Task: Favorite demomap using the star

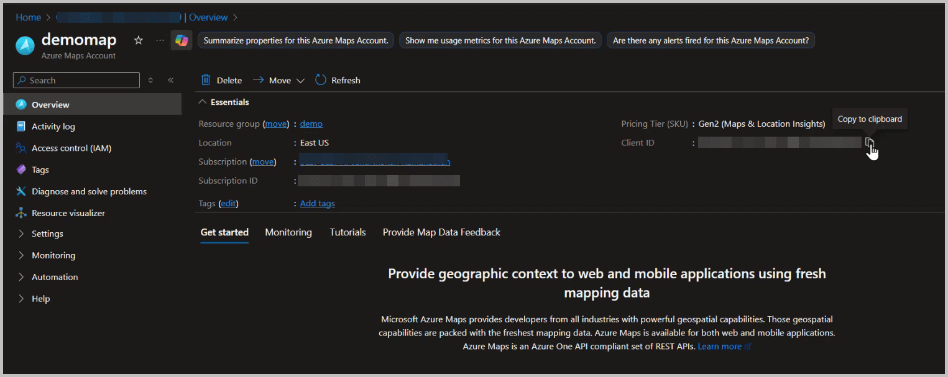Action: coord(138,40)
